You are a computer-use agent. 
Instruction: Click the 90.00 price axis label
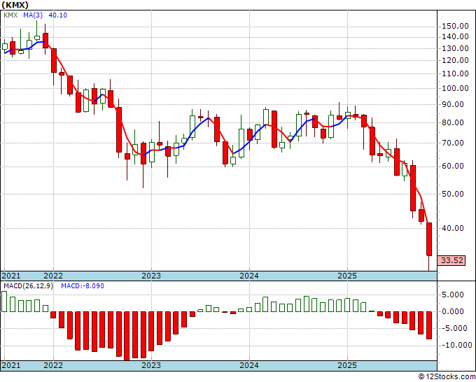[453, 104]
